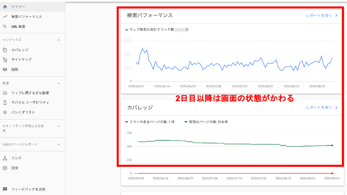Click the 2020/07/19 date label
This screenshot has height=195, width=347.
(234, 178)
